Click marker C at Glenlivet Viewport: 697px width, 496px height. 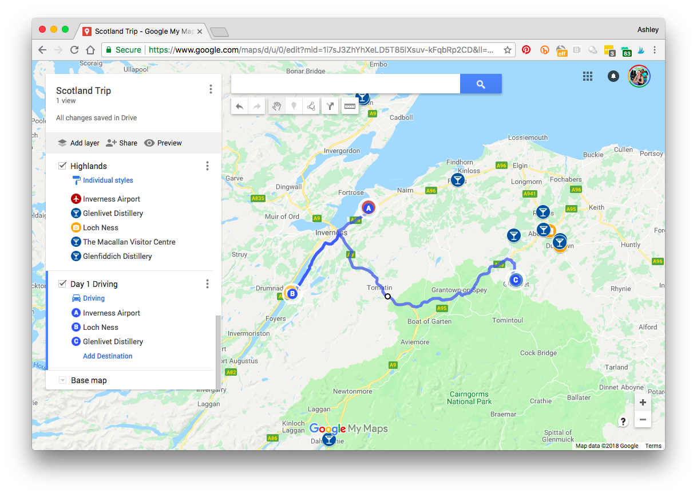point(516,280)
